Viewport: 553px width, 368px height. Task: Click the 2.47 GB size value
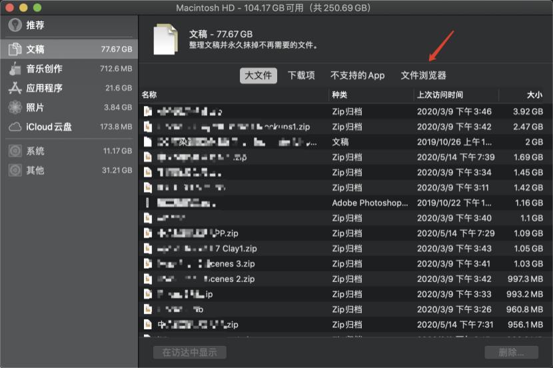pyautogui.click(x=528, y=127)
